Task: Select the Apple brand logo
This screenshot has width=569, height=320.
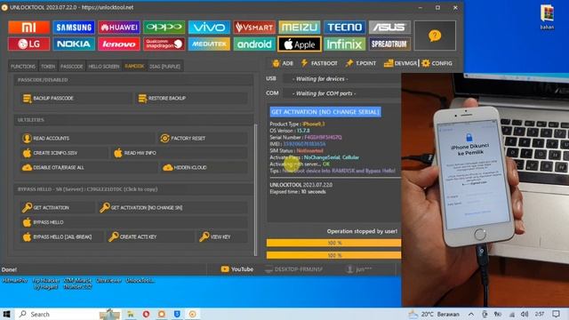Action: tap(300, 44)
